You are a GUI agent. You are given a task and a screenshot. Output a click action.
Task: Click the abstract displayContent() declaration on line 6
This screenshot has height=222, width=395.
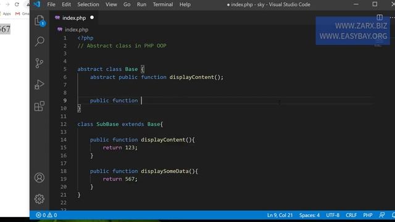point(157,77)
